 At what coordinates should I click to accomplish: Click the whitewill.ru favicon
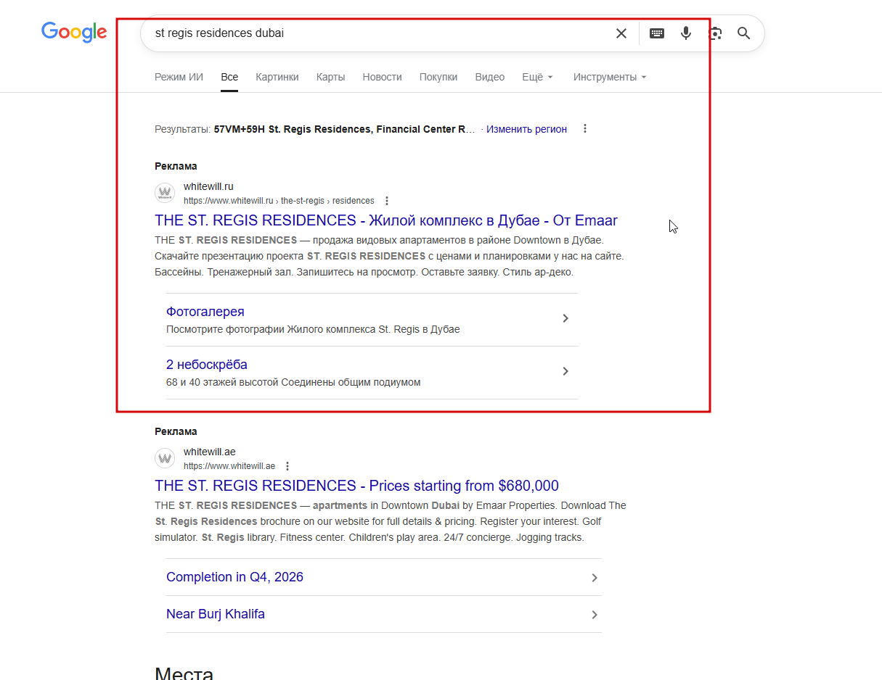(165, 194)
